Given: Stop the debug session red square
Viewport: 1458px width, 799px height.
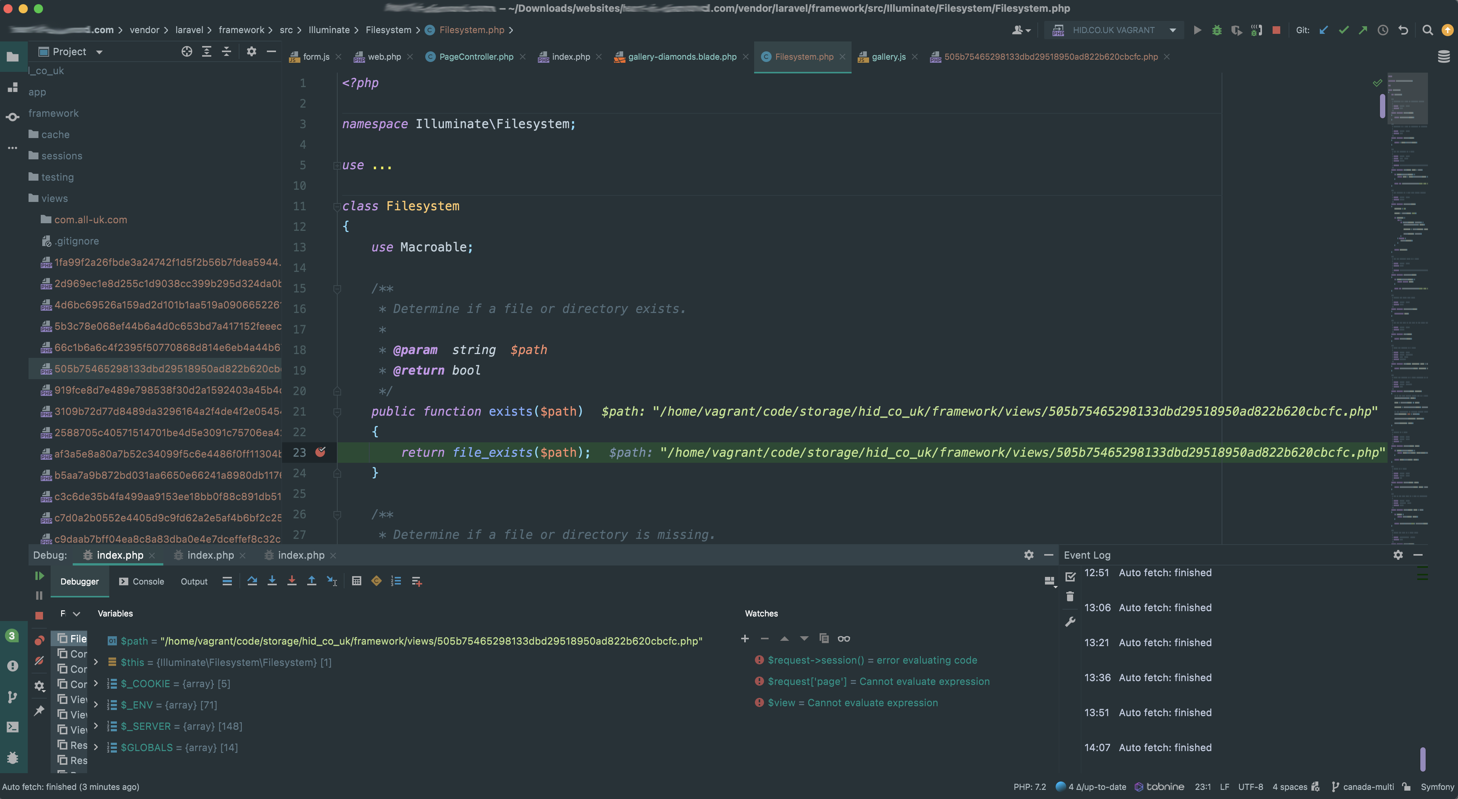Looking at the screenshot, I should (x=39, y=615).
